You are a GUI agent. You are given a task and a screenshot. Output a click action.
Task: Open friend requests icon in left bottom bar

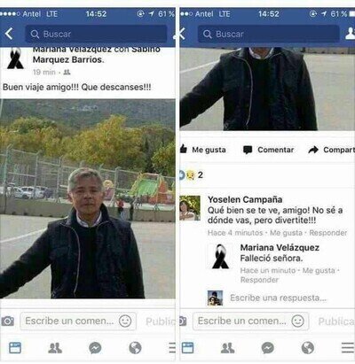[55, 348]
